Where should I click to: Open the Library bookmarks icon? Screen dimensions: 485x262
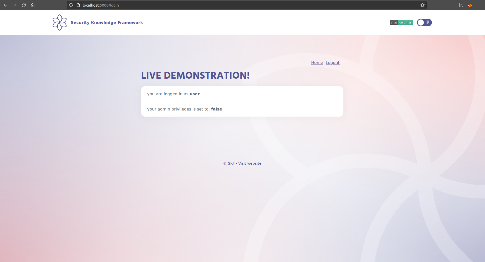coord(461,5)
